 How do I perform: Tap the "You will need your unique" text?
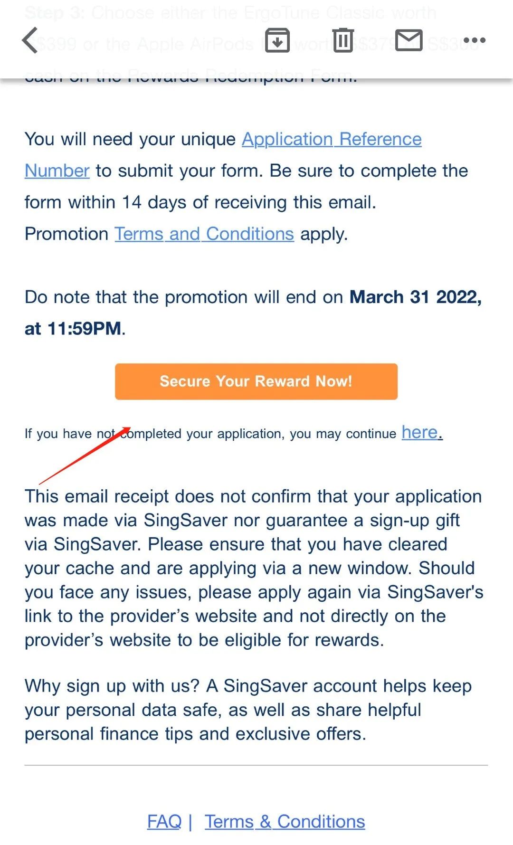pyautogui.click(x=130, y=140)
